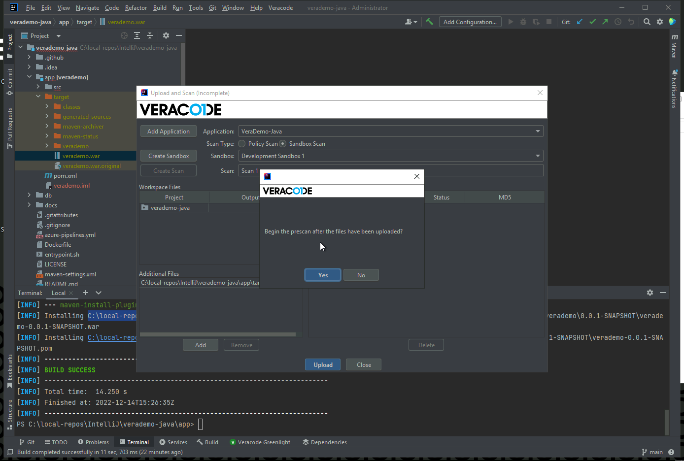Collapse the app [verademo] module
The width and height of the screenshot is (684, 461).
click(x=29, y=77)
